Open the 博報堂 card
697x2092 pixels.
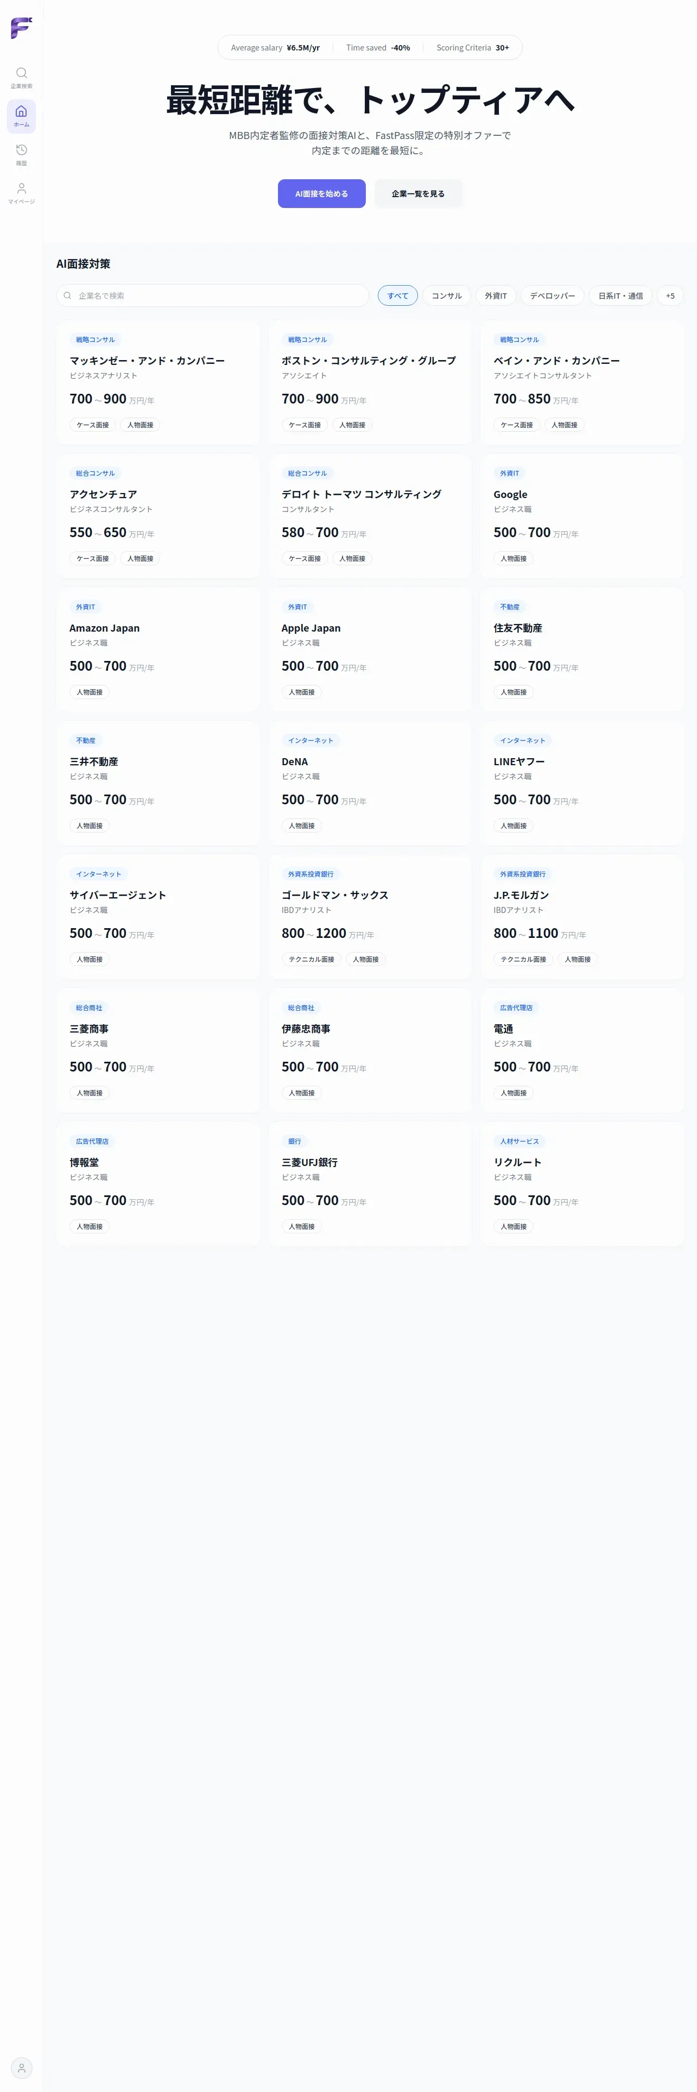[158, 1184]
